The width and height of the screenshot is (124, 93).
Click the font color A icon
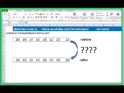32,17
